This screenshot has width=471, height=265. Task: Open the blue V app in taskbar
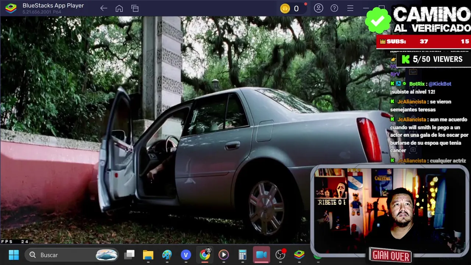click(x=186, y=255)
